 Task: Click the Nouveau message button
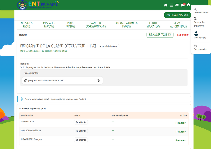pos(178,15)
